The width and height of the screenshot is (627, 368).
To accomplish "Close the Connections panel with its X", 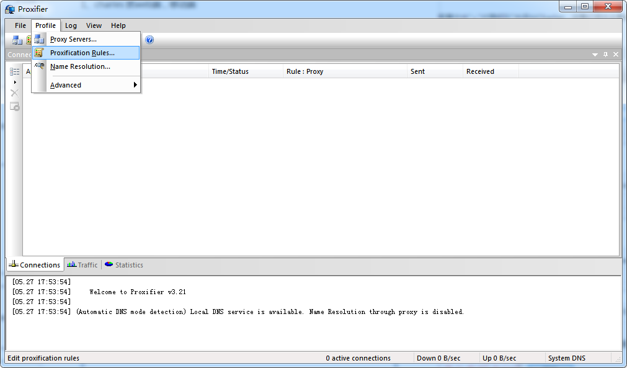I will 616,55.
